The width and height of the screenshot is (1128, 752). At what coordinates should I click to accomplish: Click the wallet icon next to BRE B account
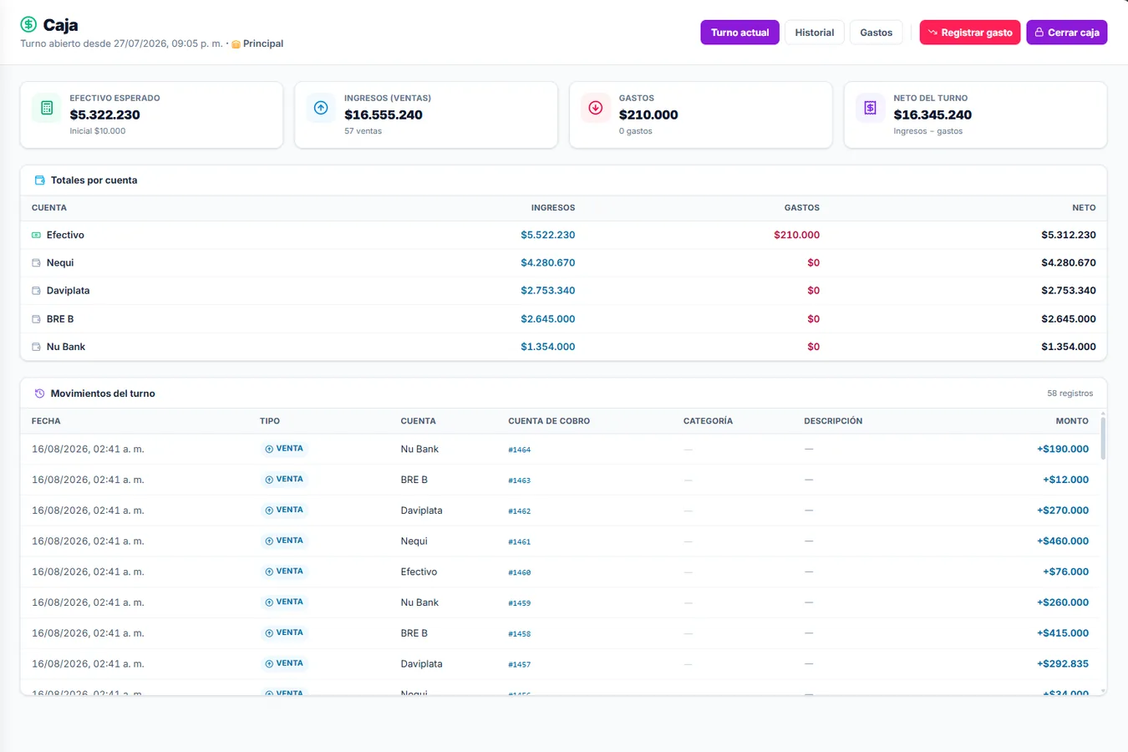(36, 319)
